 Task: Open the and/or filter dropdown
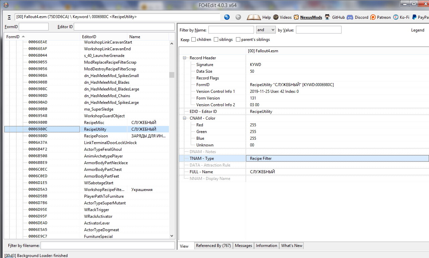click(265, 30)
